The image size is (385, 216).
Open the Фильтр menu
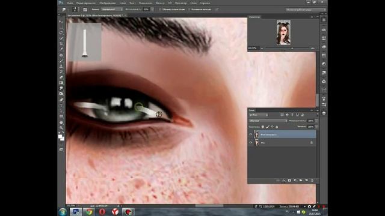click(x=160, y=3)
